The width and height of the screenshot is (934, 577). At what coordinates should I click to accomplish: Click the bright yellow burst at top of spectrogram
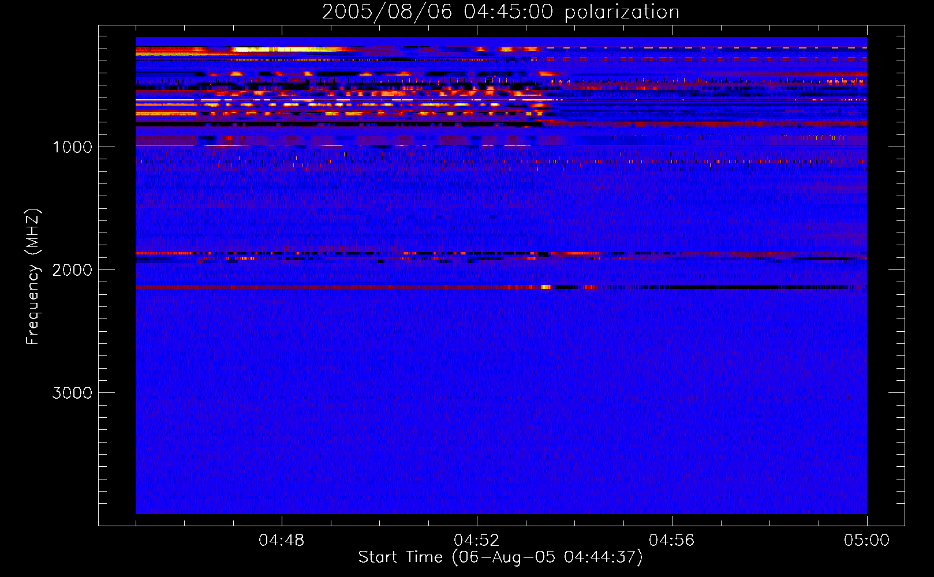(286, 50)
